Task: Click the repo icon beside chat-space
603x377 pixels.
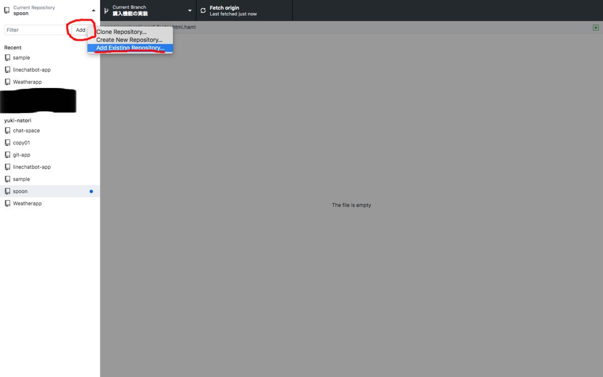Action: click(x=8, y=131)
